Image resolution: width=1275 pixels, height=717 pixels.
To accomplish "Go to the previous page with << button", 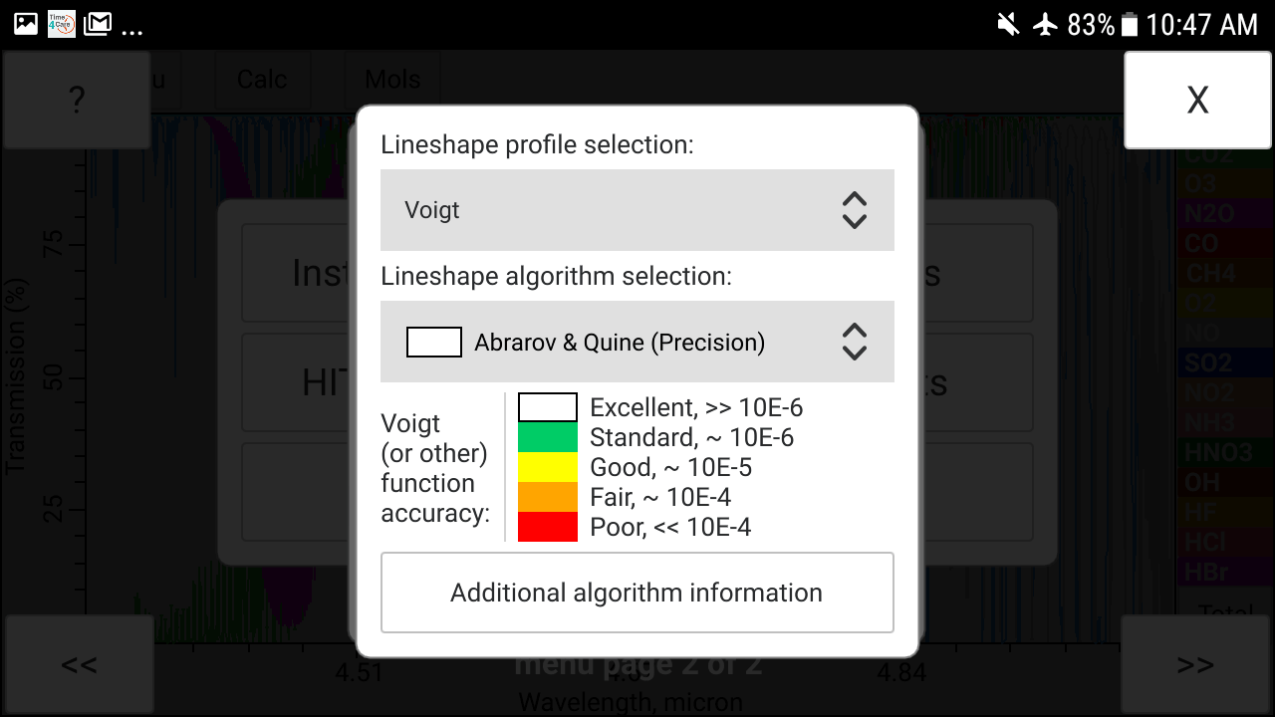I will click(x=79, y=664).
